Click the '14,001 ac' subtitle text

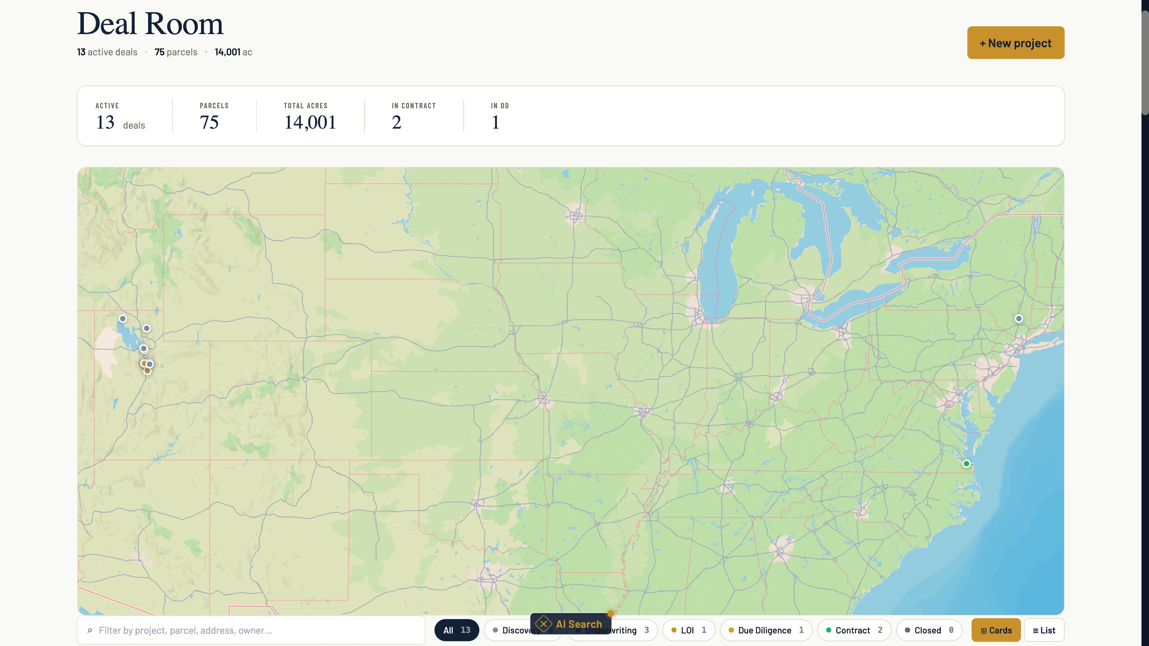tap(233, 52)
